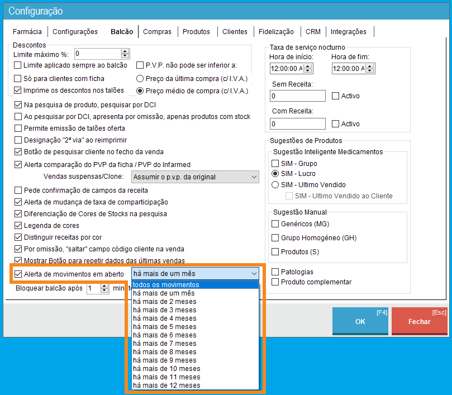Select 'Preço da última compra' radio button
The height and width of the screenshot is (395, 452).
140,78
